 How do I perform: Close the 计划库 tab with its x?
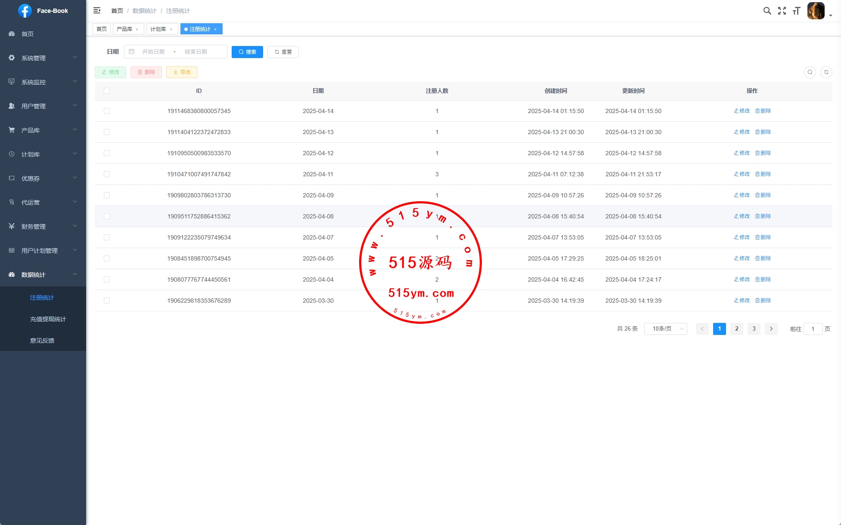click(x=171, y=29)
